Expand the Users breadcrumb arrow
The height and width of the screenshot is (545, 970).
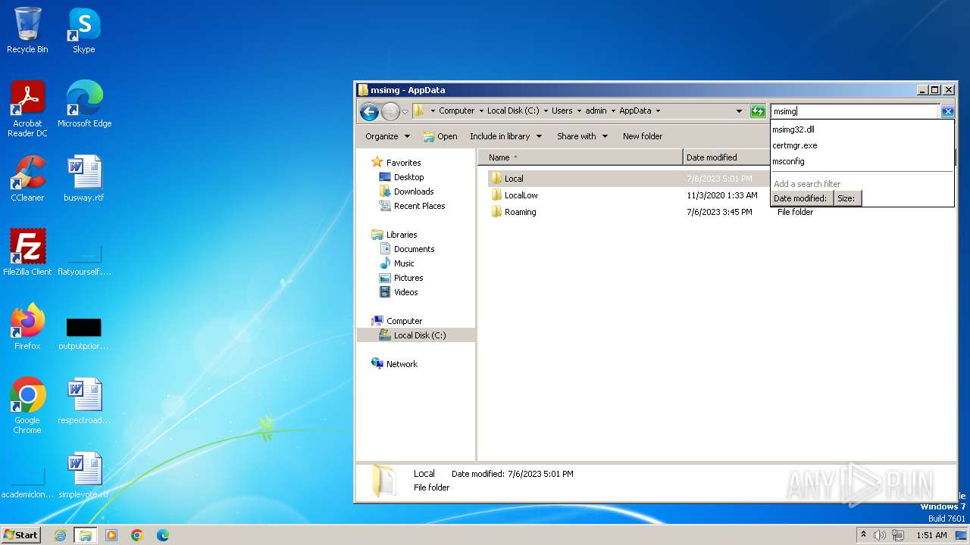[579, 111]
